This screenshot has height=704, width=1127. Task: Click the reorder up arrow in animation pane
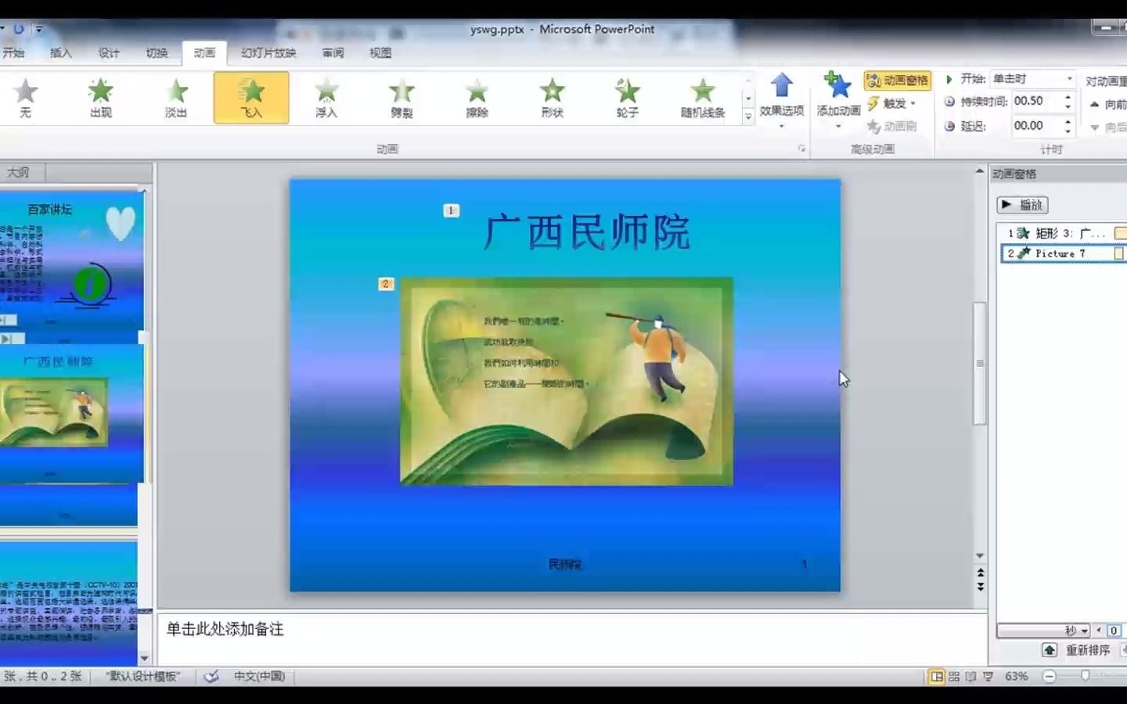(x=1050, y=650)
